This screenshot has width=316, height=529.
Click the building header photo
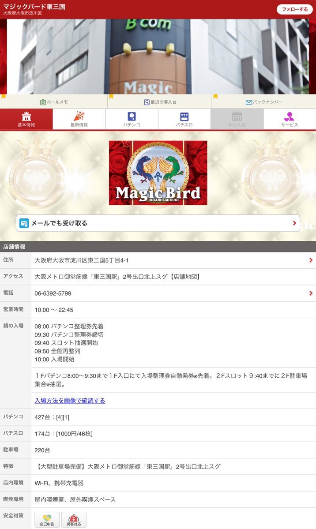pos(158,56)
